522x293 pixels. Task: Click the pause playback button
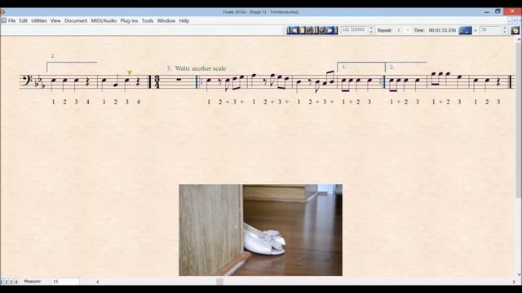pyautogui.click(x=316, y=30)
